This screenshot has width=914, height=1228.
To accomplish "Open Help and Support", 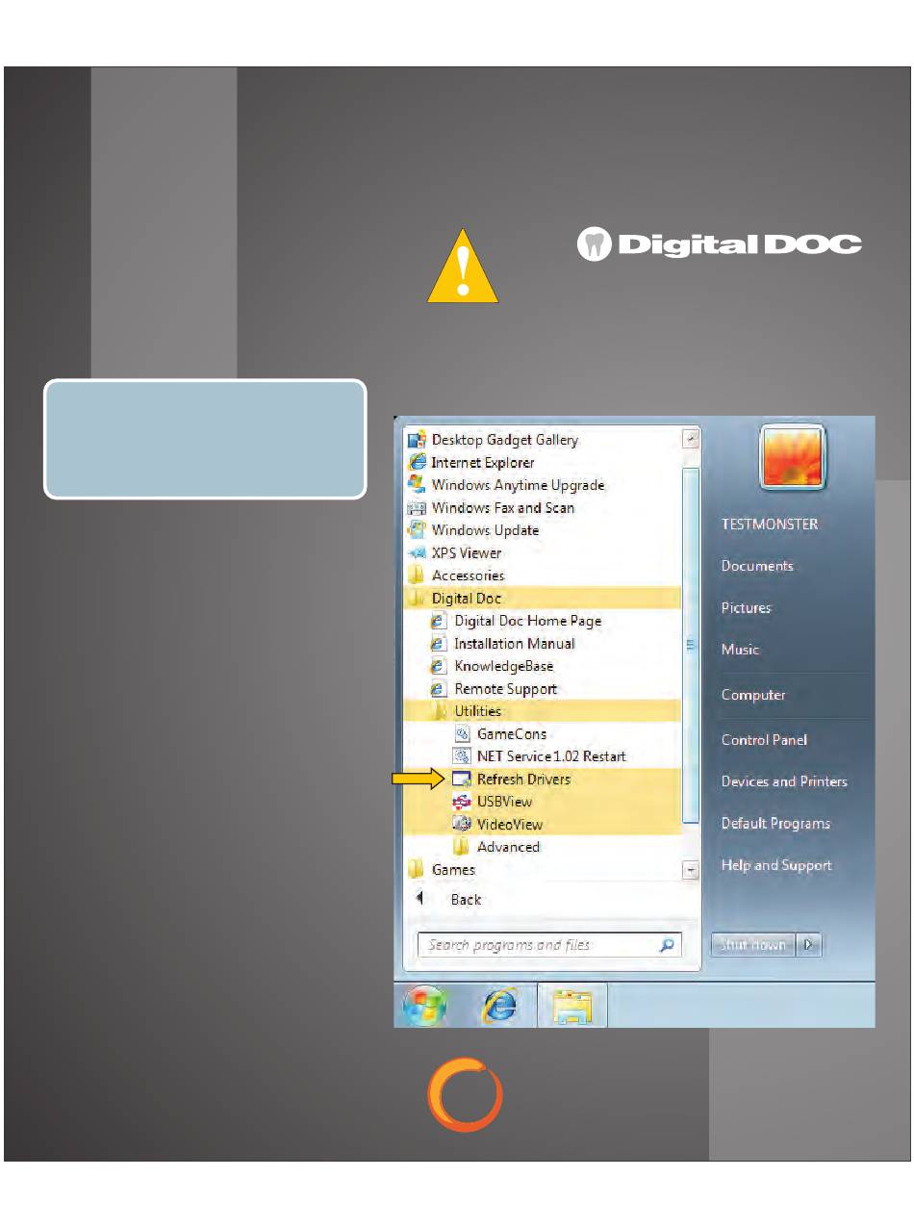I will [776, 865].
